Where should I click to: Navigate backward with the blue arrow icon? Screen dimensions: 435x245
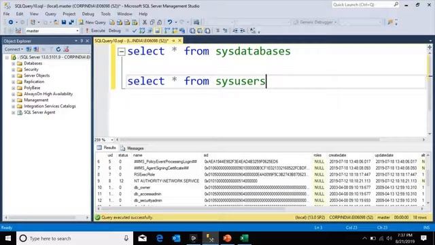point(11,22)
